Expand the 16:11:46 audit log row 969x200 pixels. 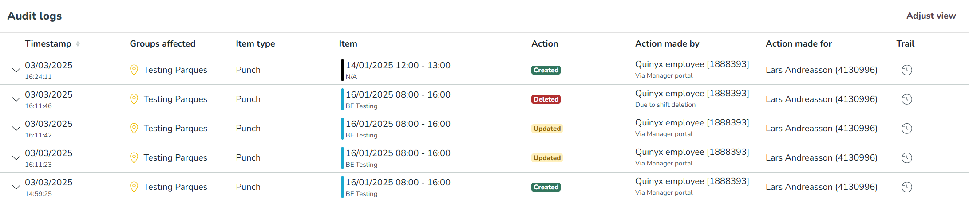click(16, 99)
